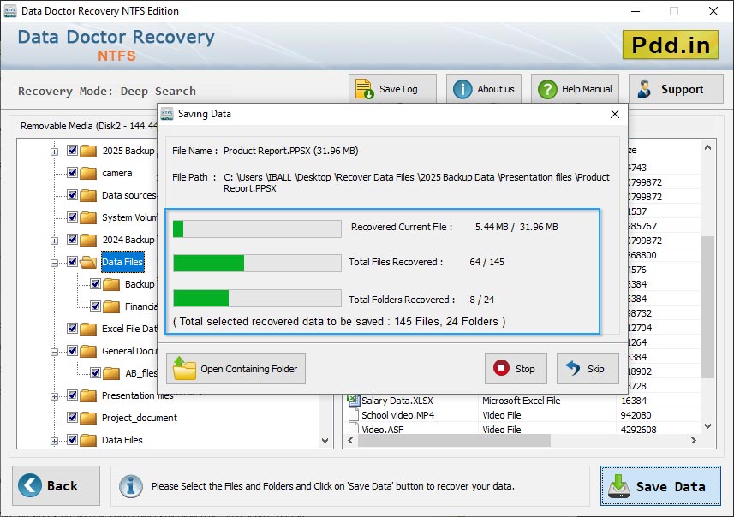This screenshot has width=734, height=517.
Task: Collapse the General Documents tree node
Action: [x=54, y=352]
